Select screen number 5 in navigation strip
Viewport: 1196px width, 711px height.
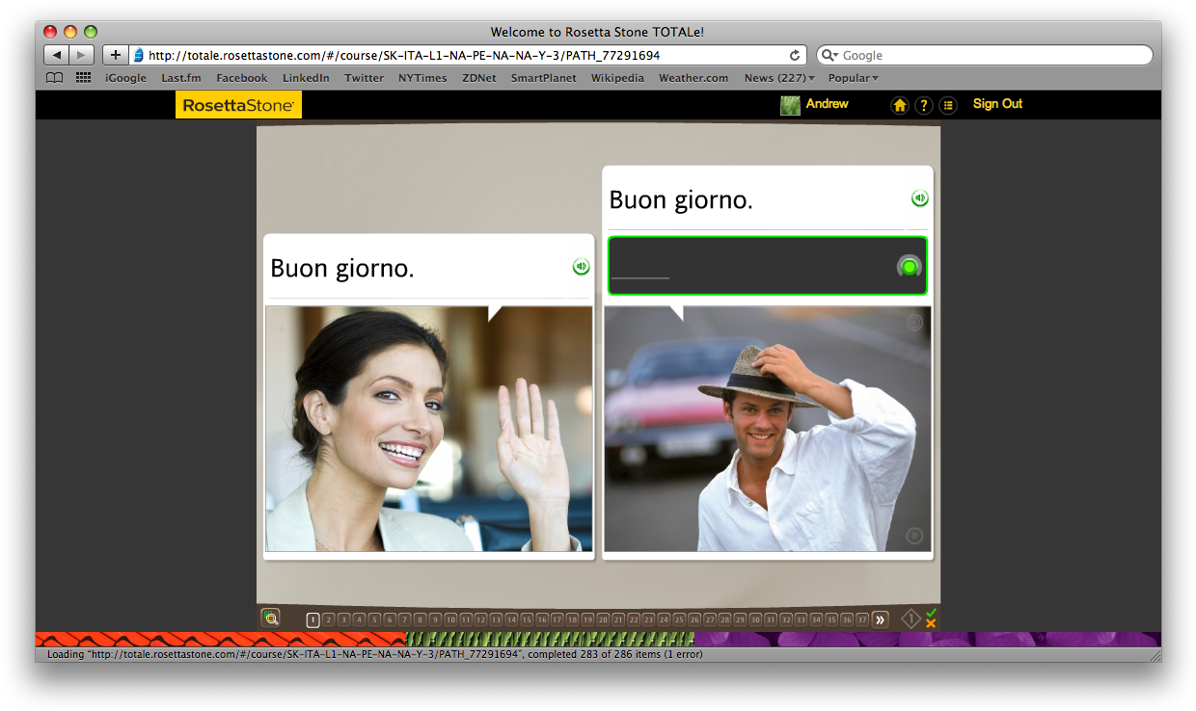(375, 619)
